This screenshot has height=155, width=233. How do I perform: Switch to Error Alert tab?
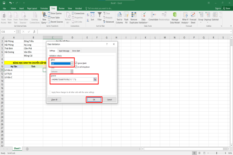pyautogui.click(x=76, y=51)
